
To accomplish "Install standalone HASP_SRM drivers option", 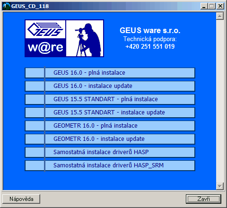I will pos(110,165).
